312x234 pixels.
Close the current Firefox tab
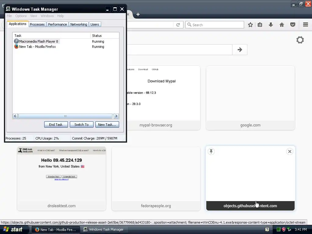pyautogui.click(x=128, y=14)
